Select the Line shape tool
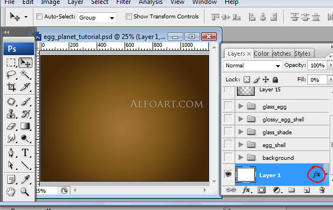Screen dimensions: 333x210 tap(26, 165)
